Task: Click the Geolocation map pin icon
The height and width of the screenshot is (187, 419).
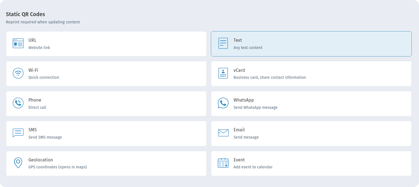Action: point(18,163)
